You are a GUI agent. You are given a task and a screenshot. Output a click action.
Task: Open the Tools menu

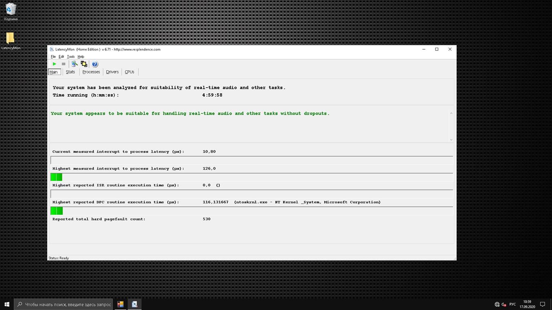click(x=71, y=57)
